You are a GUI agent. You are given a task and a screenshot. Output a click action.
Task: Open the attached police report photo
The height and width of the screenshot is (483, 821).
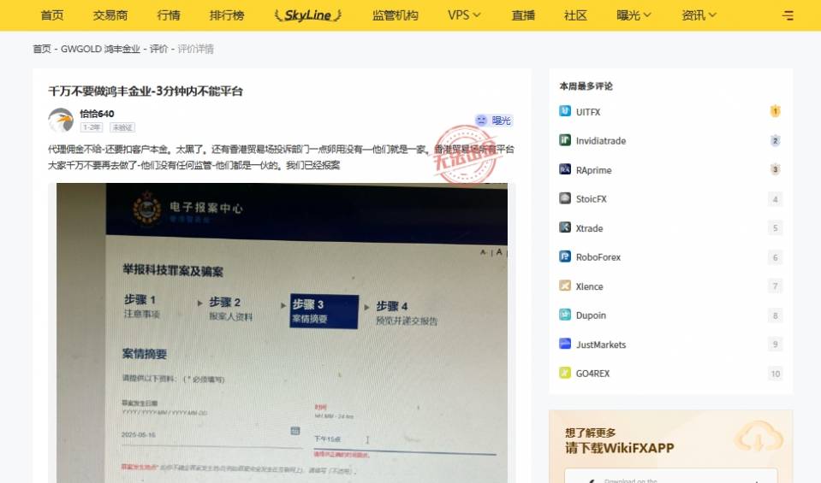pos(282,333)
